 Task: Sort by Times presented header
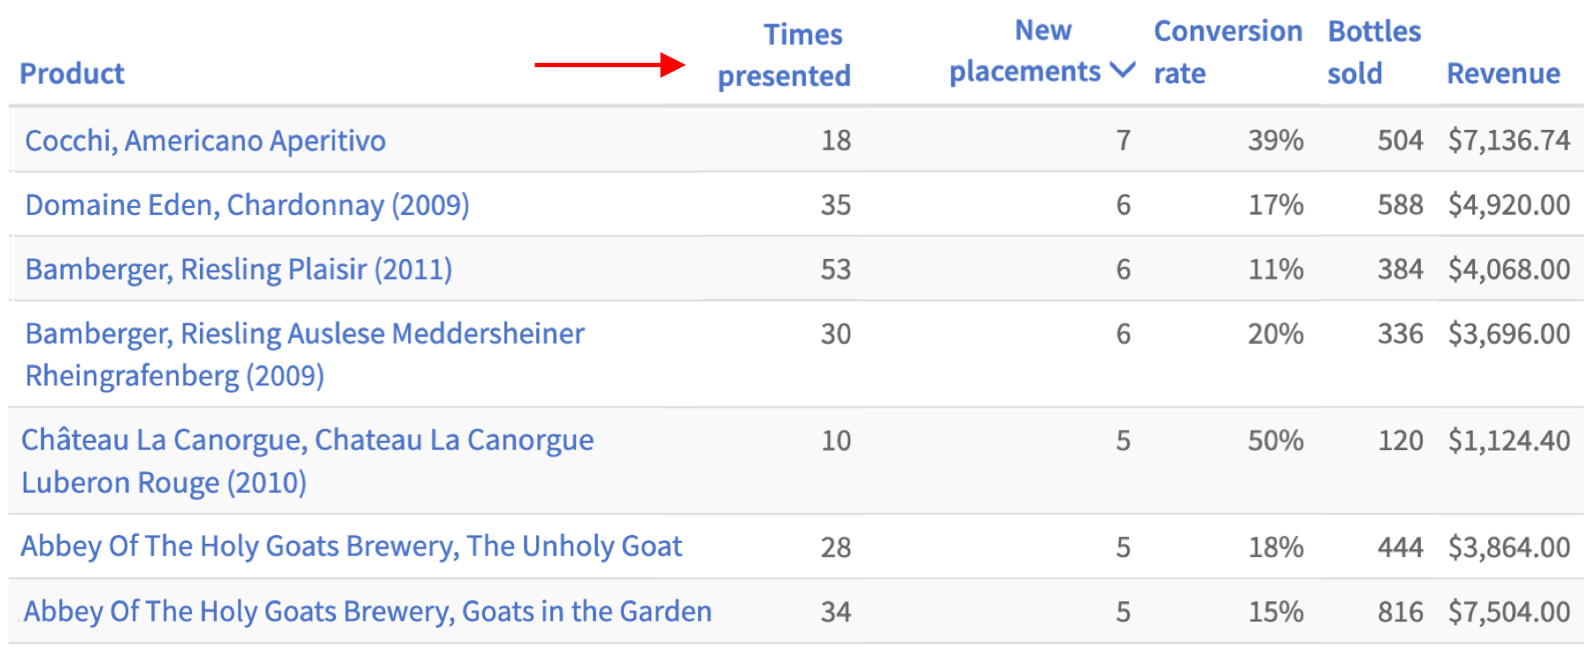[784, 55]
